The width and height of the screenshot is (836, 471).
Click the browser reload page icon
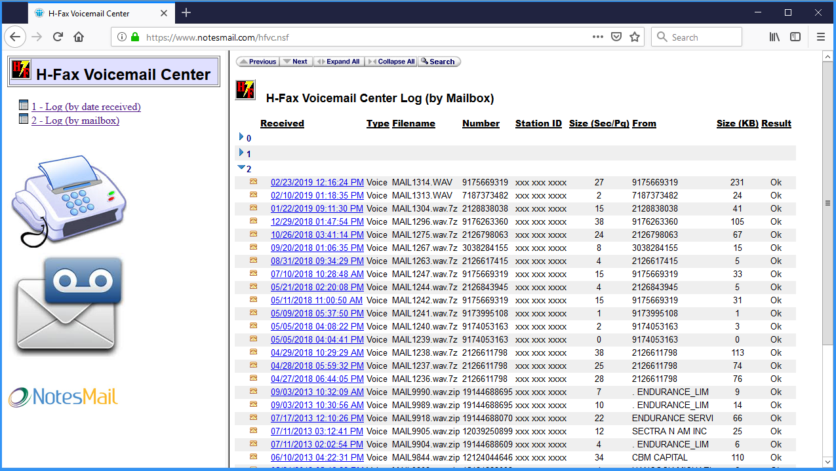tap(58, 37)
